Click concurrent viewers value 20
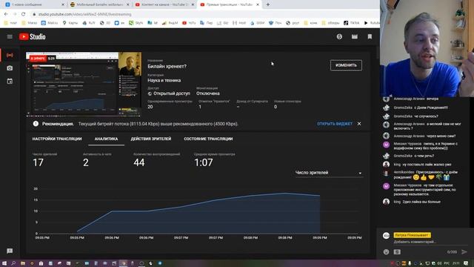474x267 pixels. (x=150, y=107)
